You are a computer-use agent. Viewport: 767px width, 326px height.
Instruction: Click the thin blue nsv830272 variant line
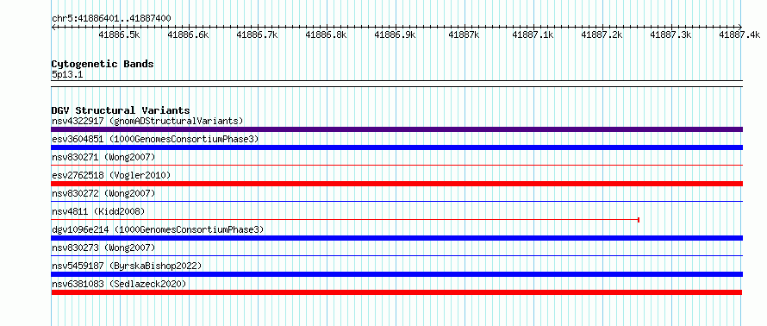(x=396, y=201)
